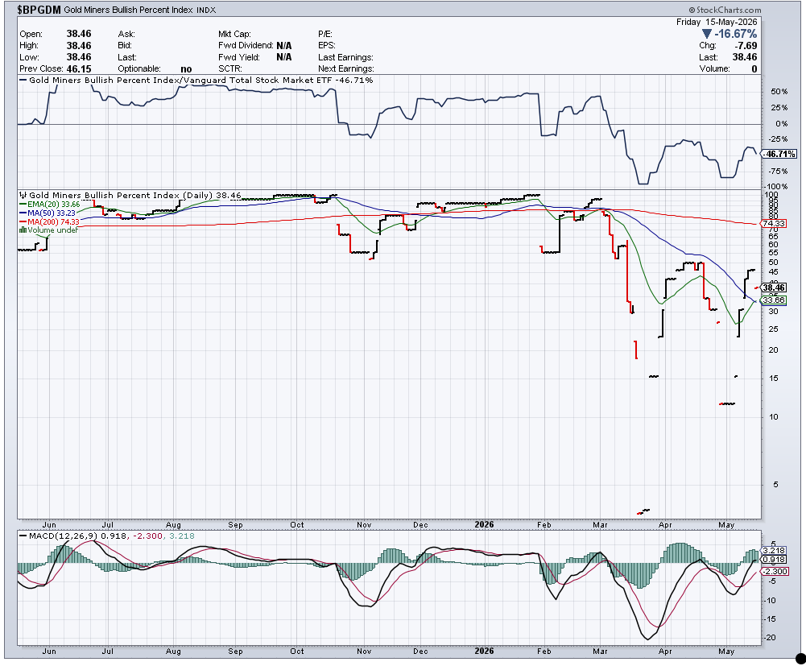
Task: Click the Gold Miners Bullish Percent Index (Daily) legend
Action: (135, 196)
